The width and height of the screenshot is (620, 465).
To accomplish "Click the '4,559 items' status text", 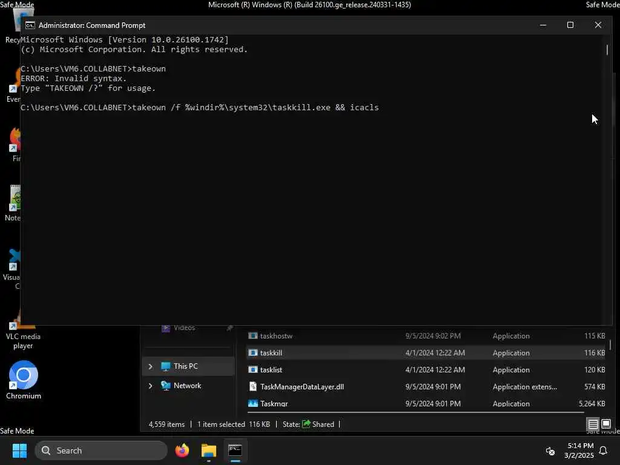I will coord(167,424).
